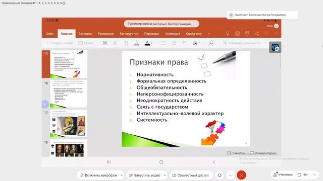Click the account avatar near Вход
This screenshot has width=323, height=181.
click(x=277, y=26)
